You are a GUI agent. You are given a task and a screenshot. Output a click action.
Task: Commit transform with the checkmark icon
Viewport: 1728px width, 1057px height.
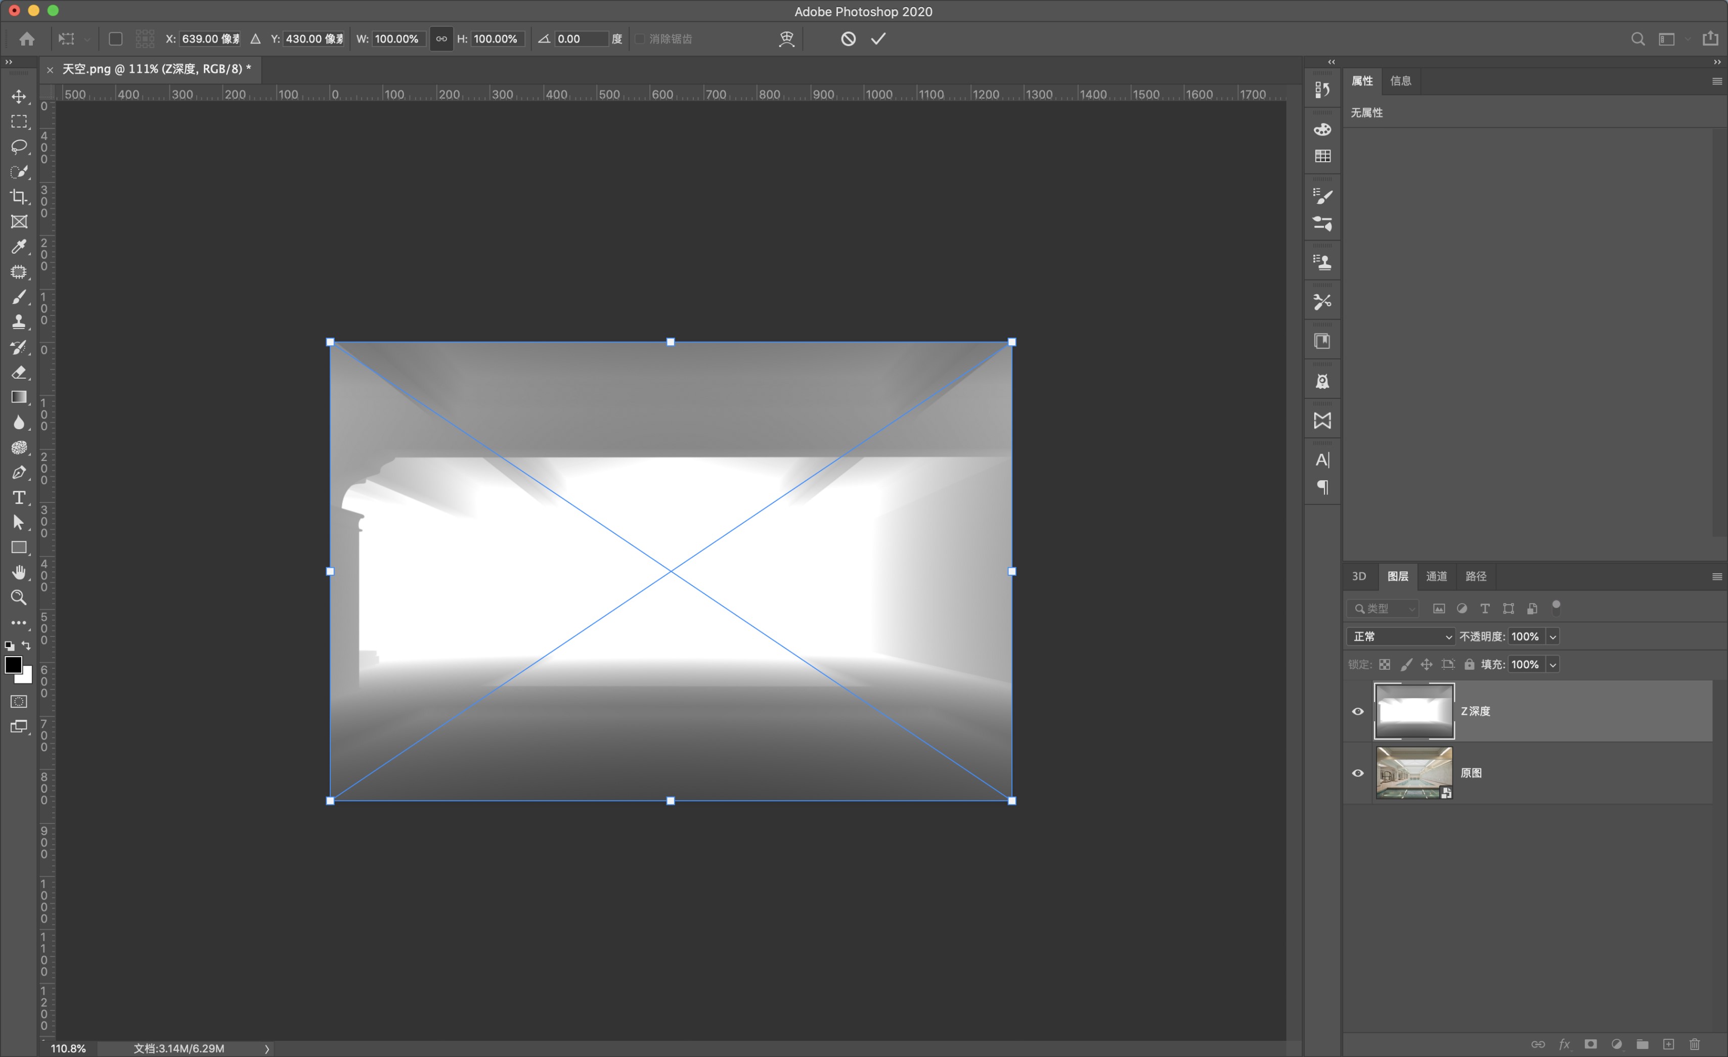[x=878, y=38]
